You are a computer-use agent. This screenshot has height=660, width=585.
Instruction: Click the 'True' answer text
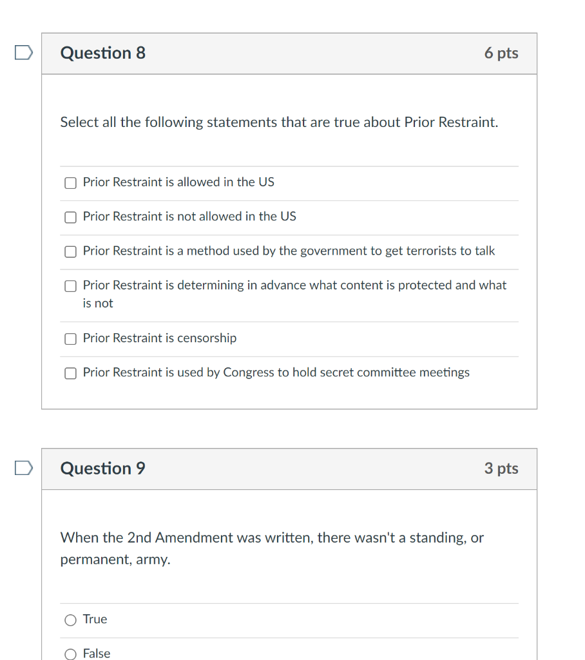(95, 619)
